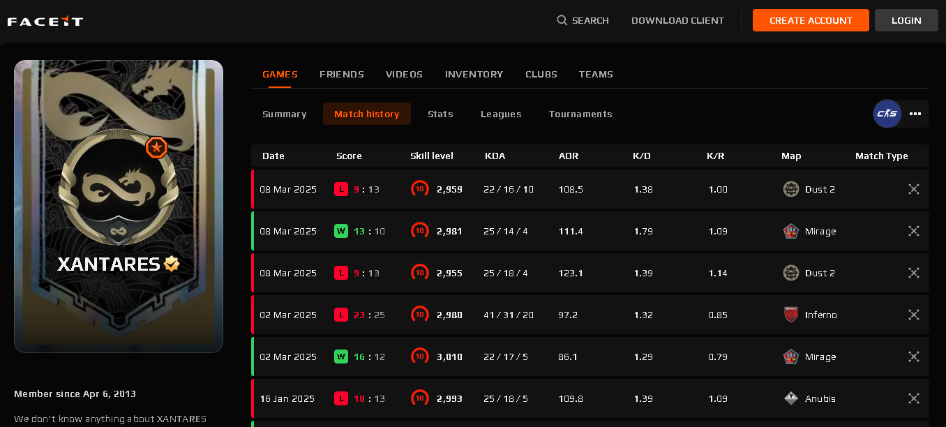Viewport: 946px width, 427px height.
Task: Click the Dust 2 map icon, 2,955 row
Action: point(790,273)
